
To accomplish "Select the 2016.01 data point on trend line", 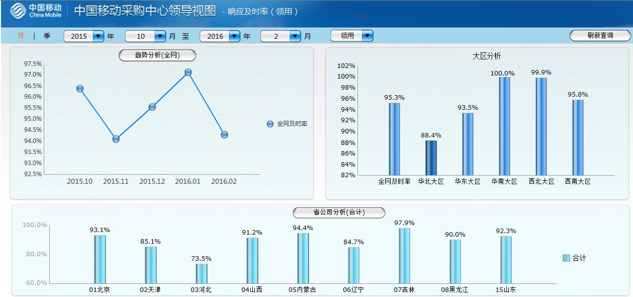I will pyautogui.click(x=188, y=72).
